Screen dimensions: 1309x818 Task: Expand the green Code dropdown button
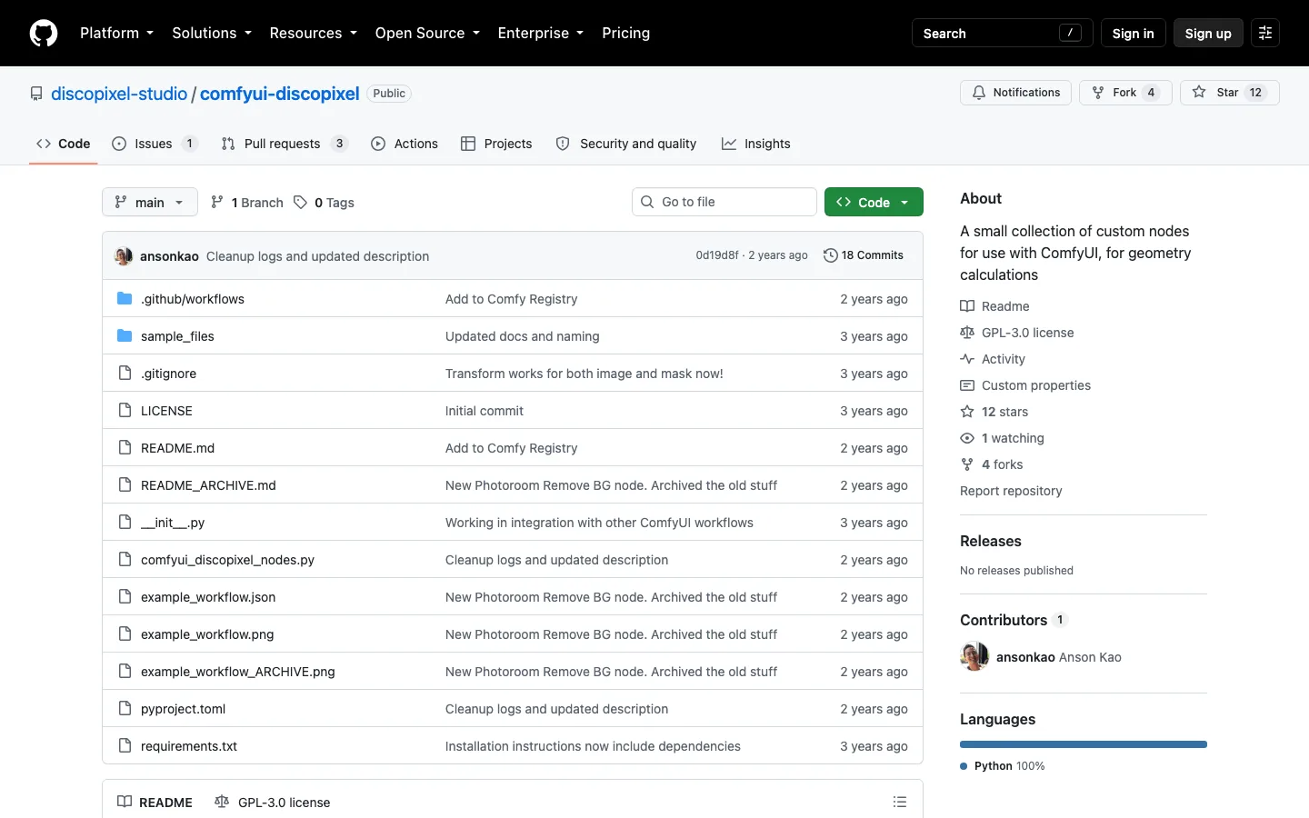point(874,202)
